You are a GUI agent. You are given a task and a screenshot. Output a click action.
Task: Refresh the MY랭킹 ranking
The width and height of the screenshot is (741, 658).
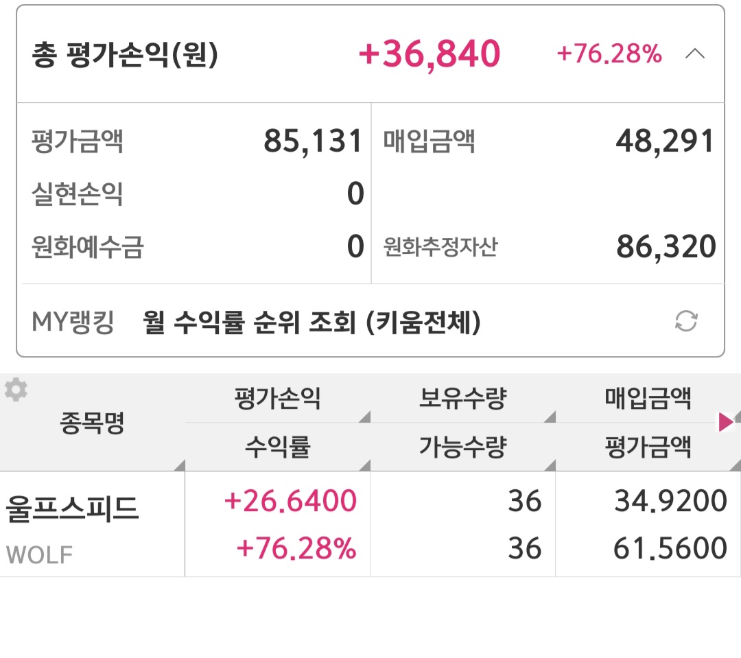[686, 321]
